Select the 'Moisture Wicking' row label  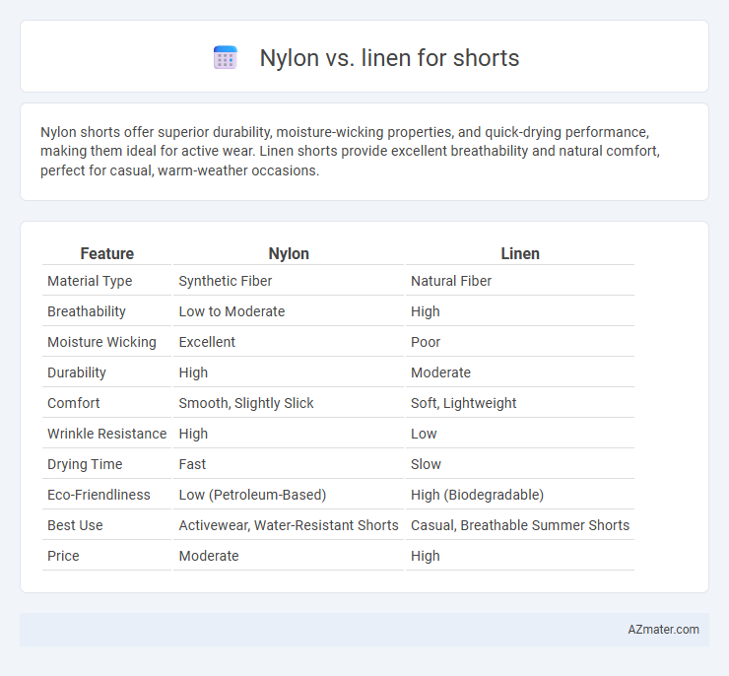click(101, 342)
